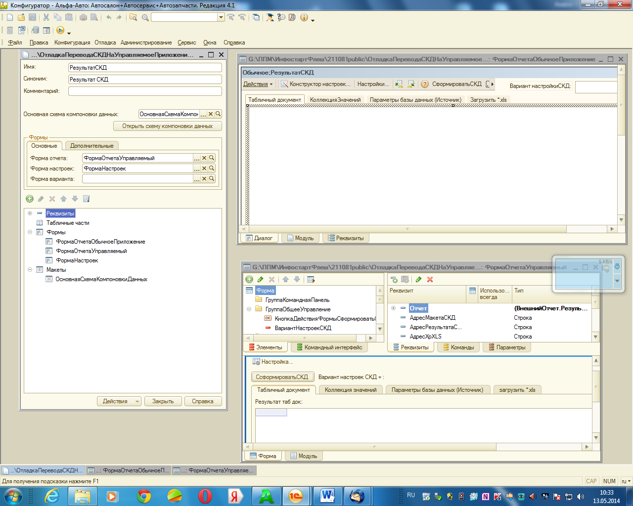Open the Форма настроек item via magnifier icon

(x=212, y=169)
